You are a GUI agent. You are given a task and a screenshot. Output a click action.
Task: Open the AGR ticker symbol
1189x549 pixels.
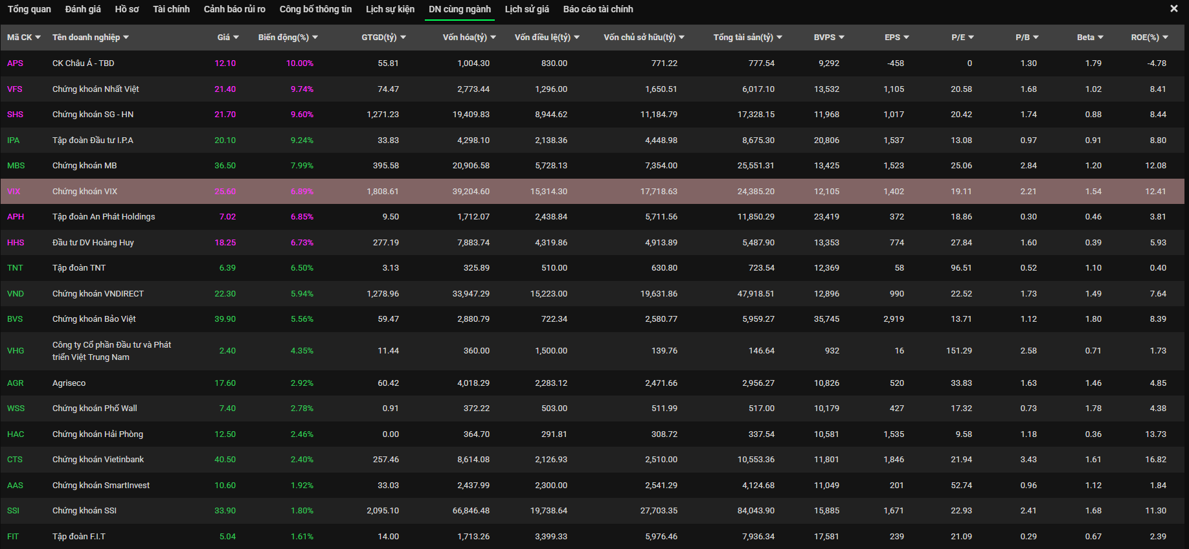(15, 383)
